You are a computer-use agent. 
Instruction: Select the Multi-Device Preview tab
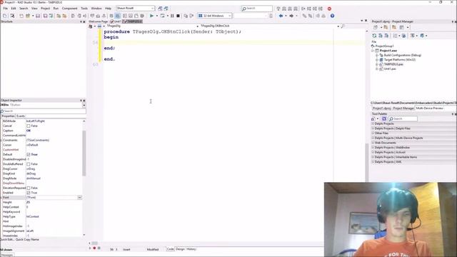pos(429,108)
